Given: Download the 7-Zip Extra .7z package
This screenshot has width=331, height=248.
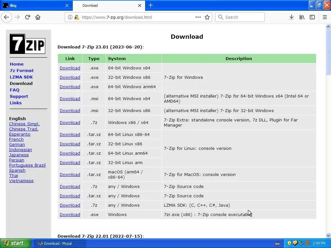Looking at the screenshot, I should pyautogui.click(x=70, y=122).
